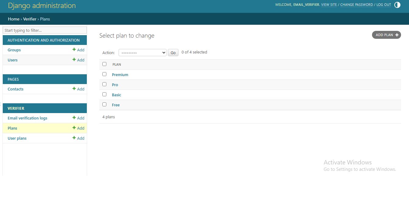Open Email verification logs in sidebar
409x202 pixels.
(x=28, y=118)
